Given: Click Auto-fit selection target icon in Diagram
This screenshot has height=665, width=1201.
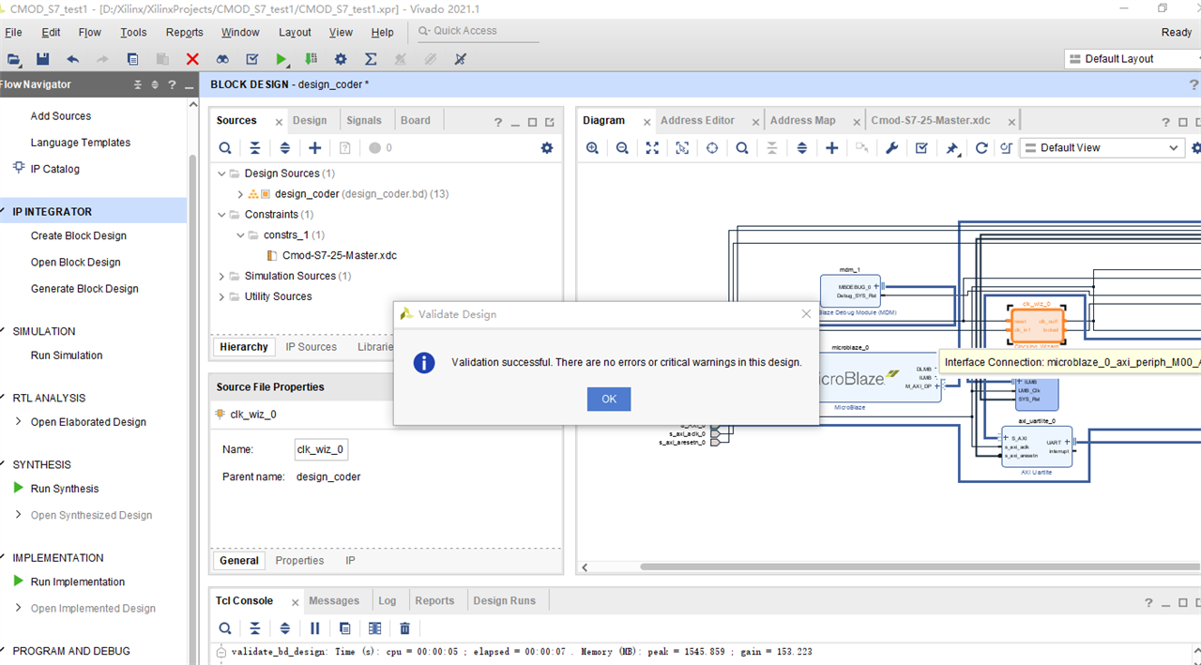Looking at the screenshot, I should pos(712,147).
